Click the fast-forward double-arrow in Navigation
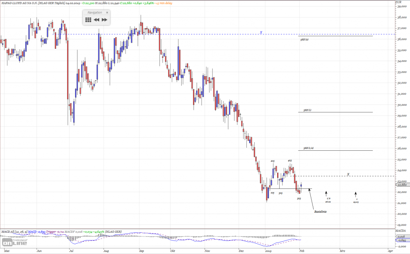The image size is (410, 254). pyautogui.click(x=104, y=20)
